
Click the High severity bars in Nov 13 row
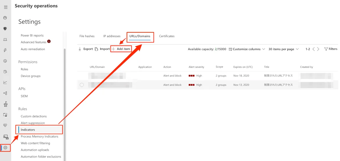pyautogui.click(x=192, y=85)
